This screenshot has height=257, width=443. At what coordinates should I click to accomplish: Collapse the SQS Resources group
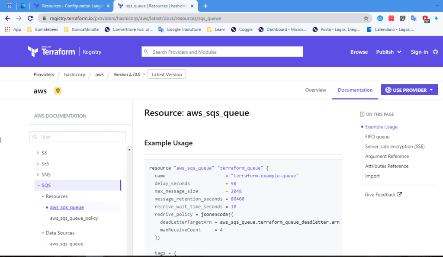tap(55, 196)
